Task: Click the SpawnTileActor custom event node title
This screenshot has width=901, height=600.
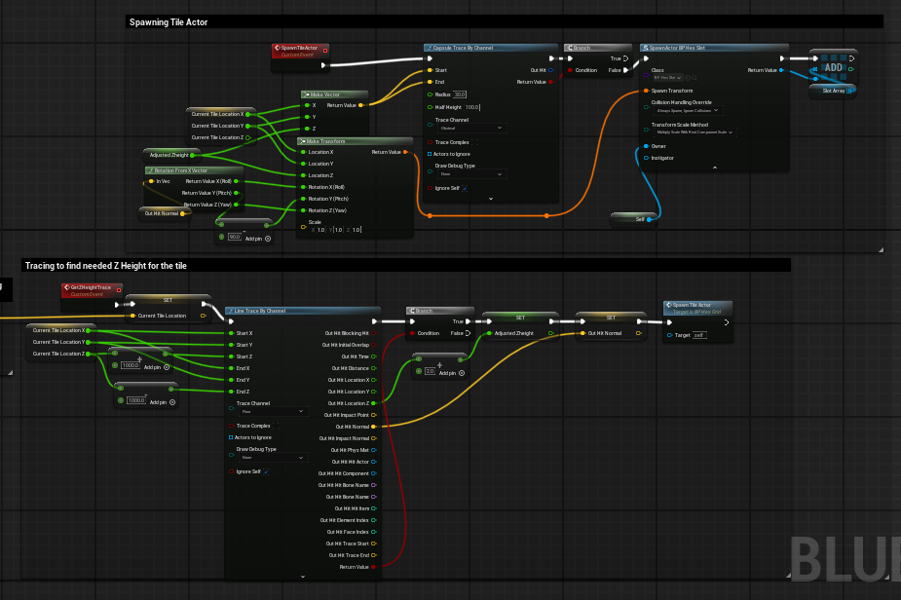Action: (x=299, y=48)
